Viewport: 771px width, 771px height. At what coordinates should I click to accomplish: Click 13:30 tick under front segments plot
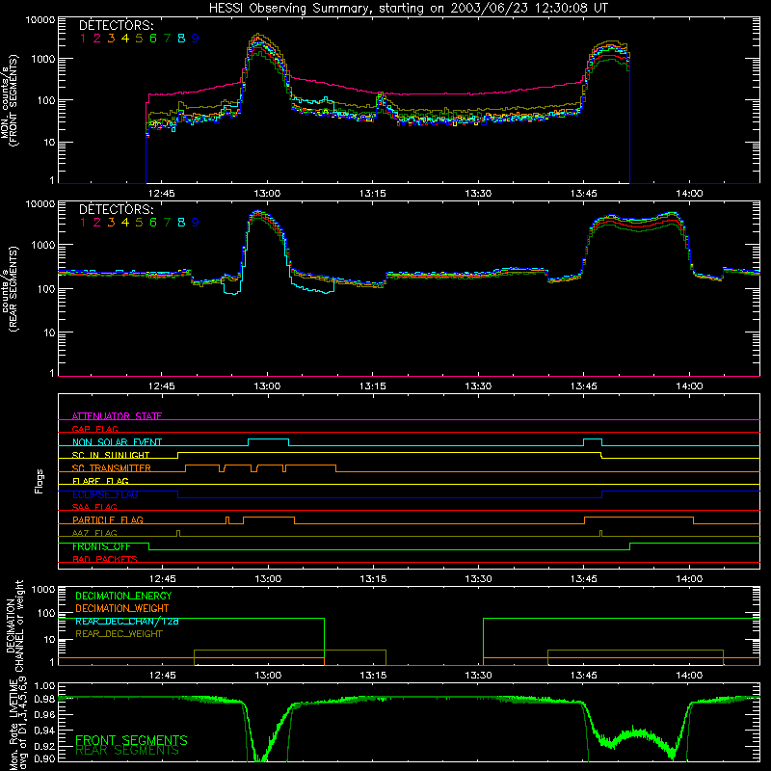(x=478, y=194)
